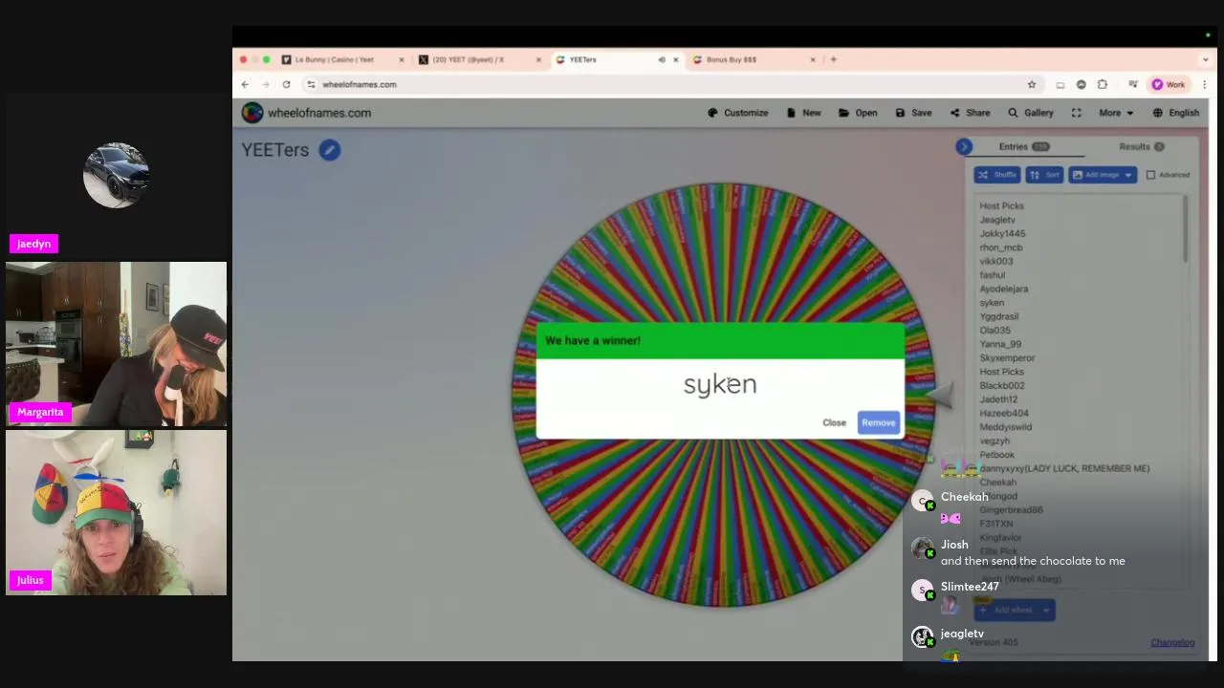1224x688 pixels.
Task: Edit the YEETers title with pencil icon
Action: pos(329,150)
